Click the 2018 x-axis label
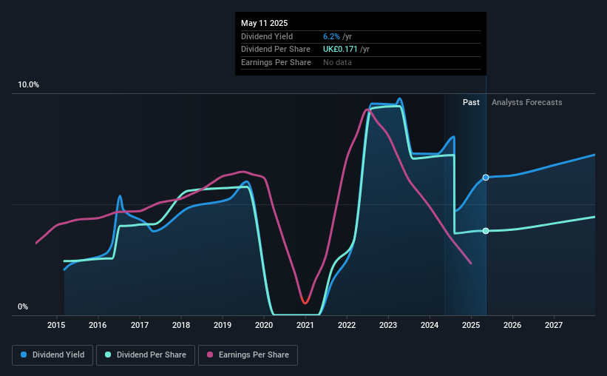This screenshot has width=607, height=376. (x=181, y=325)
